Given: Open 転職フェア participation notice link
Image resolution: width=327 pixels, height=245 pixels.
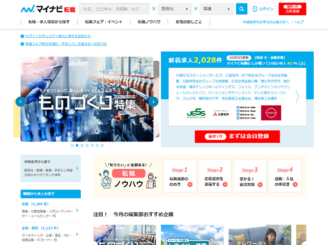Looking at the screenshot, I should 66,44.
